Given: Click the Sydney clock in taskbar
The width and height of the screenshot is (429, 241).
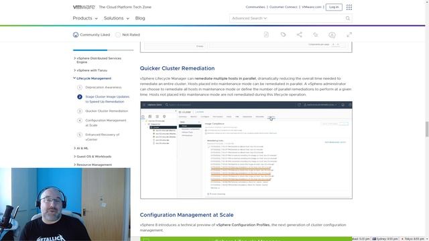Looking at the screenshot, I should click(x=385, y=239).
